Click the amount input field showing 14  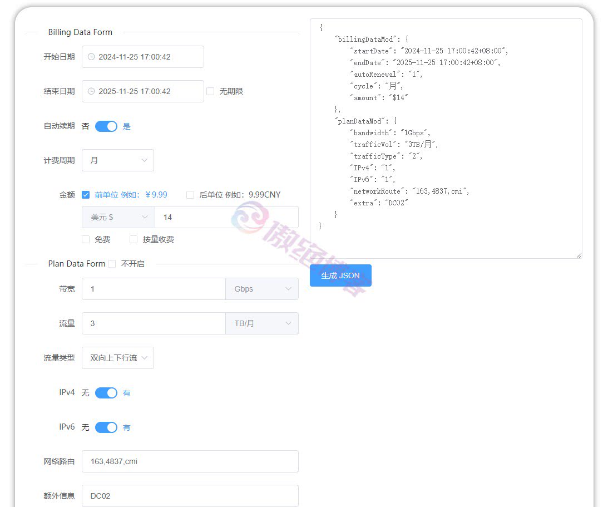[x=226, y=218]
